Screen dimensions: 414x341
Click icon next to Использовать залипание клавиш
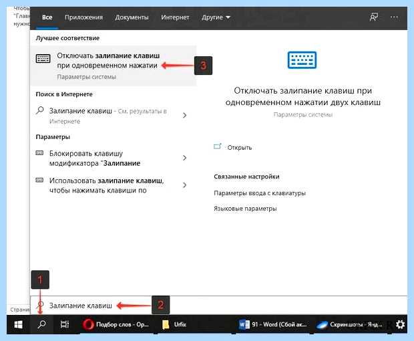pyautogui.click(x=39, y=181)
